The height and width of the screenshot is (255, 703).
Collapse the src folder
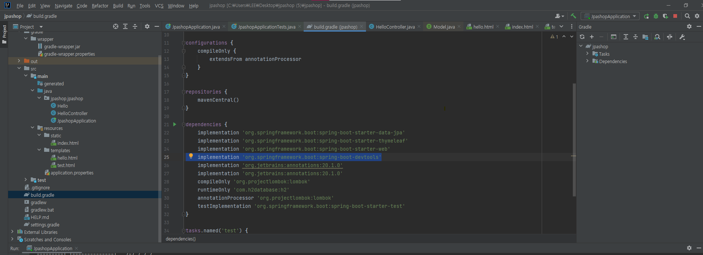(19, 68)
